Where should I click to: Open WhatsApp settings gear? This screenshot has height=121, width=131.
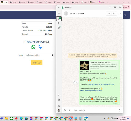(59, 106)
